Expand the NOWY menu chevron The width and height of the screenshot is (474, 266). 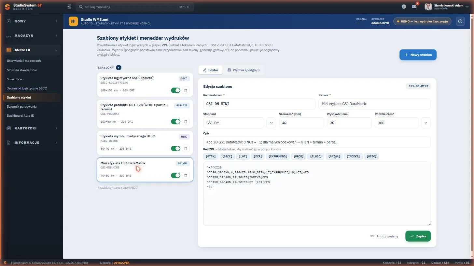[56, 21]
